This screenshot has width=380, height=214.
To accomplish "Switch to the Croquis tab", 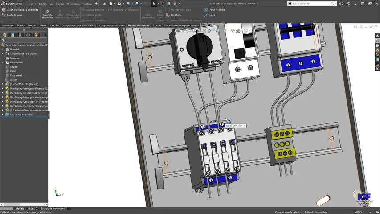I will point(32,25).
